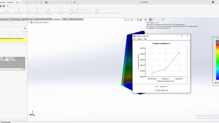Screen dimensions: 219x123
Task: Click the table scrollbar right arrow
Action: point(24,69)
